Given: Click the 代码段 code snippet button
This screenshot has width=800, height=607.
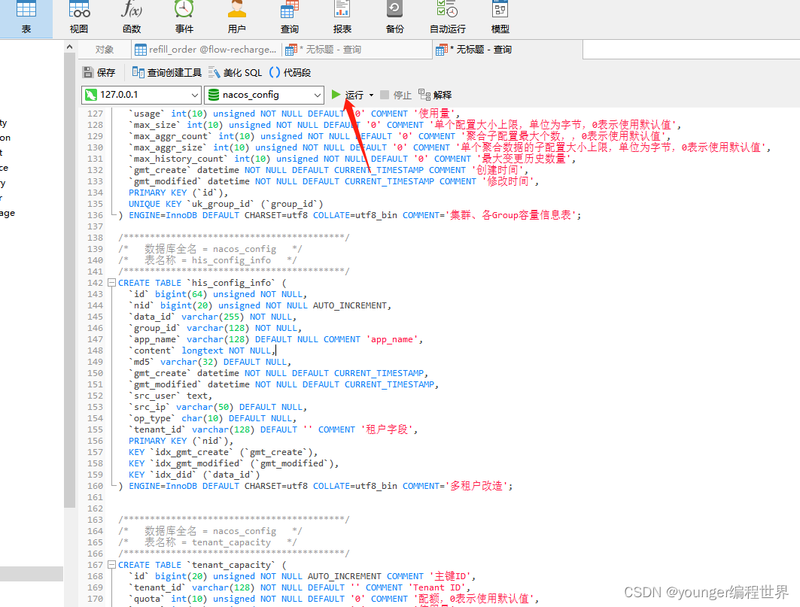Looking at the screenshot, I should point(290,72).
